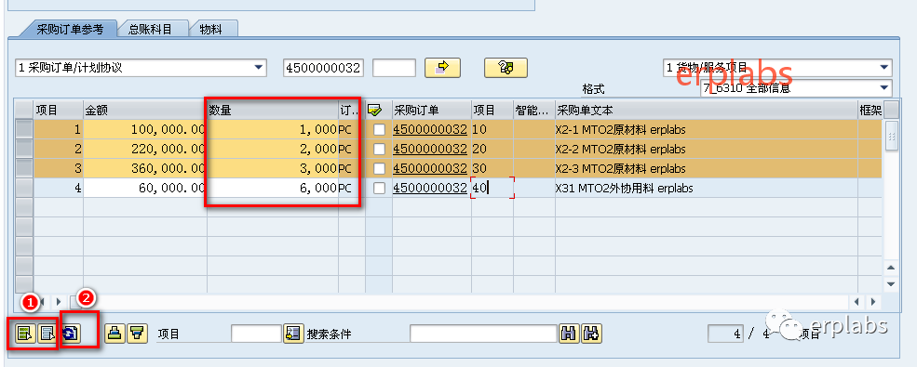Viewport: 917px width, 367px height.
Task: Click the Select All items icon
Action: [x=24, y=334]
